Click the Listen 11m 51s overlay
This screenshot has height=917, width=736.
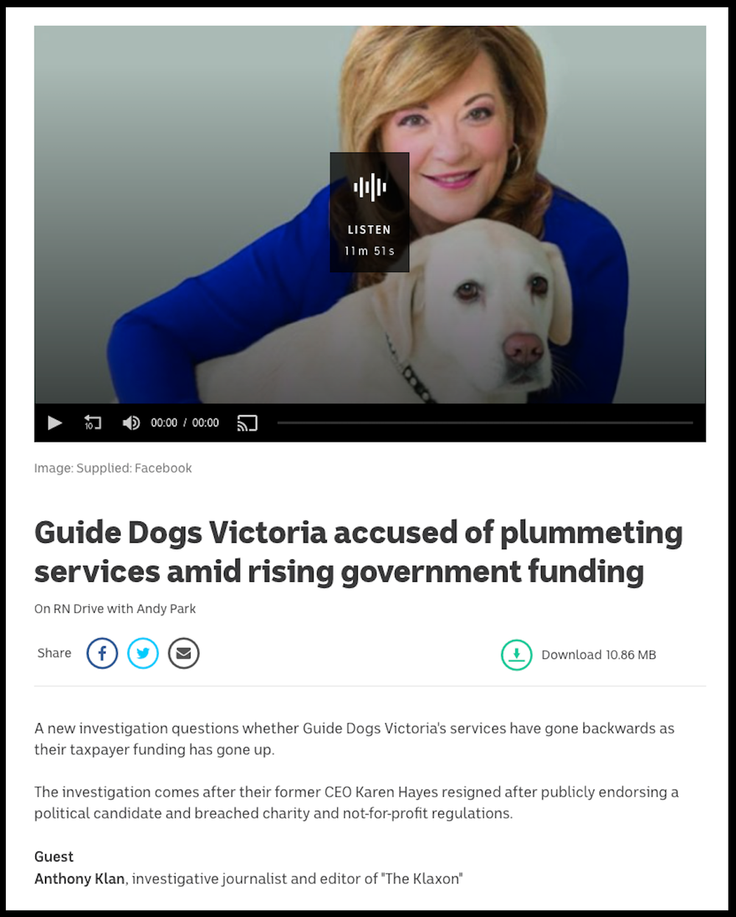tap(369, 212)
